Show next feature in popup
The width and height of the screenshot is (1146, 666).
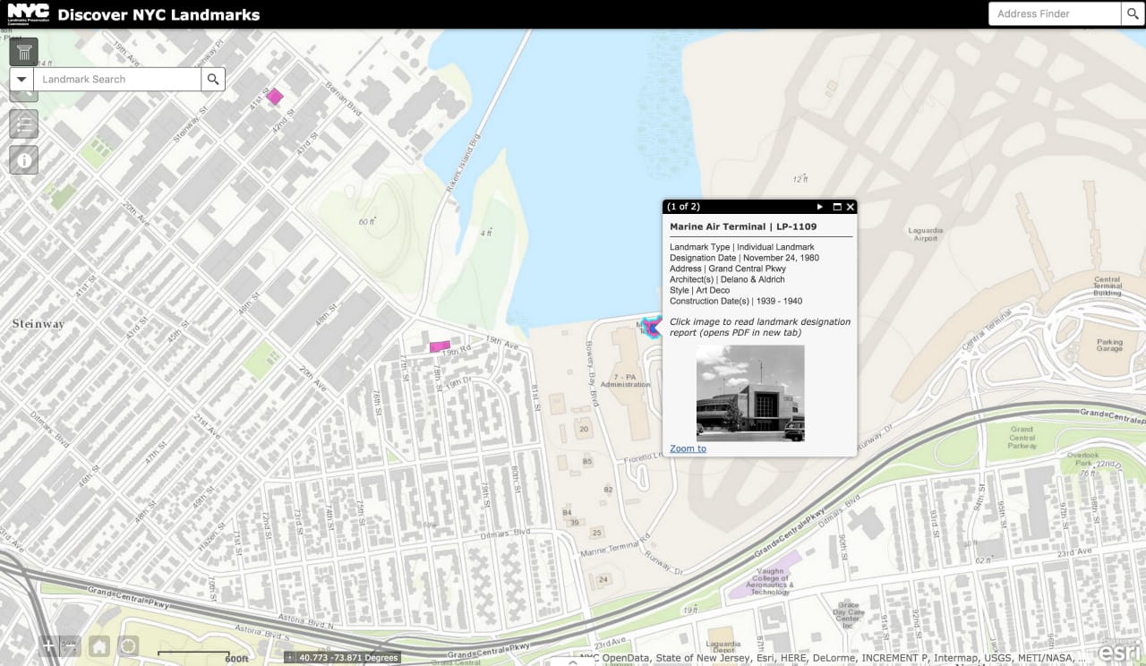click(819, 207)
